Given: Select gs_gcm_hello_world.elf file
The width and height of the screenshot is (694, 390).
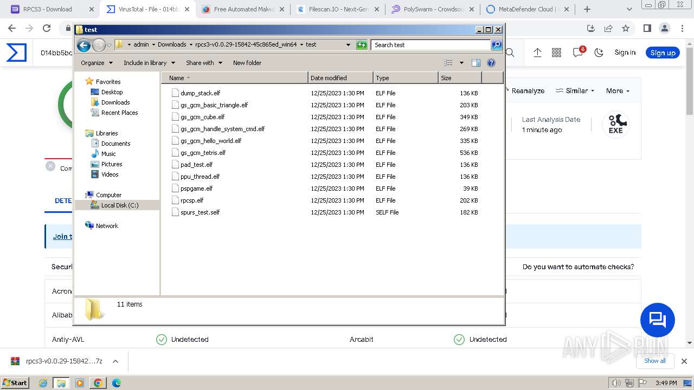Looking at the screenshot, I should pos(210,141).
